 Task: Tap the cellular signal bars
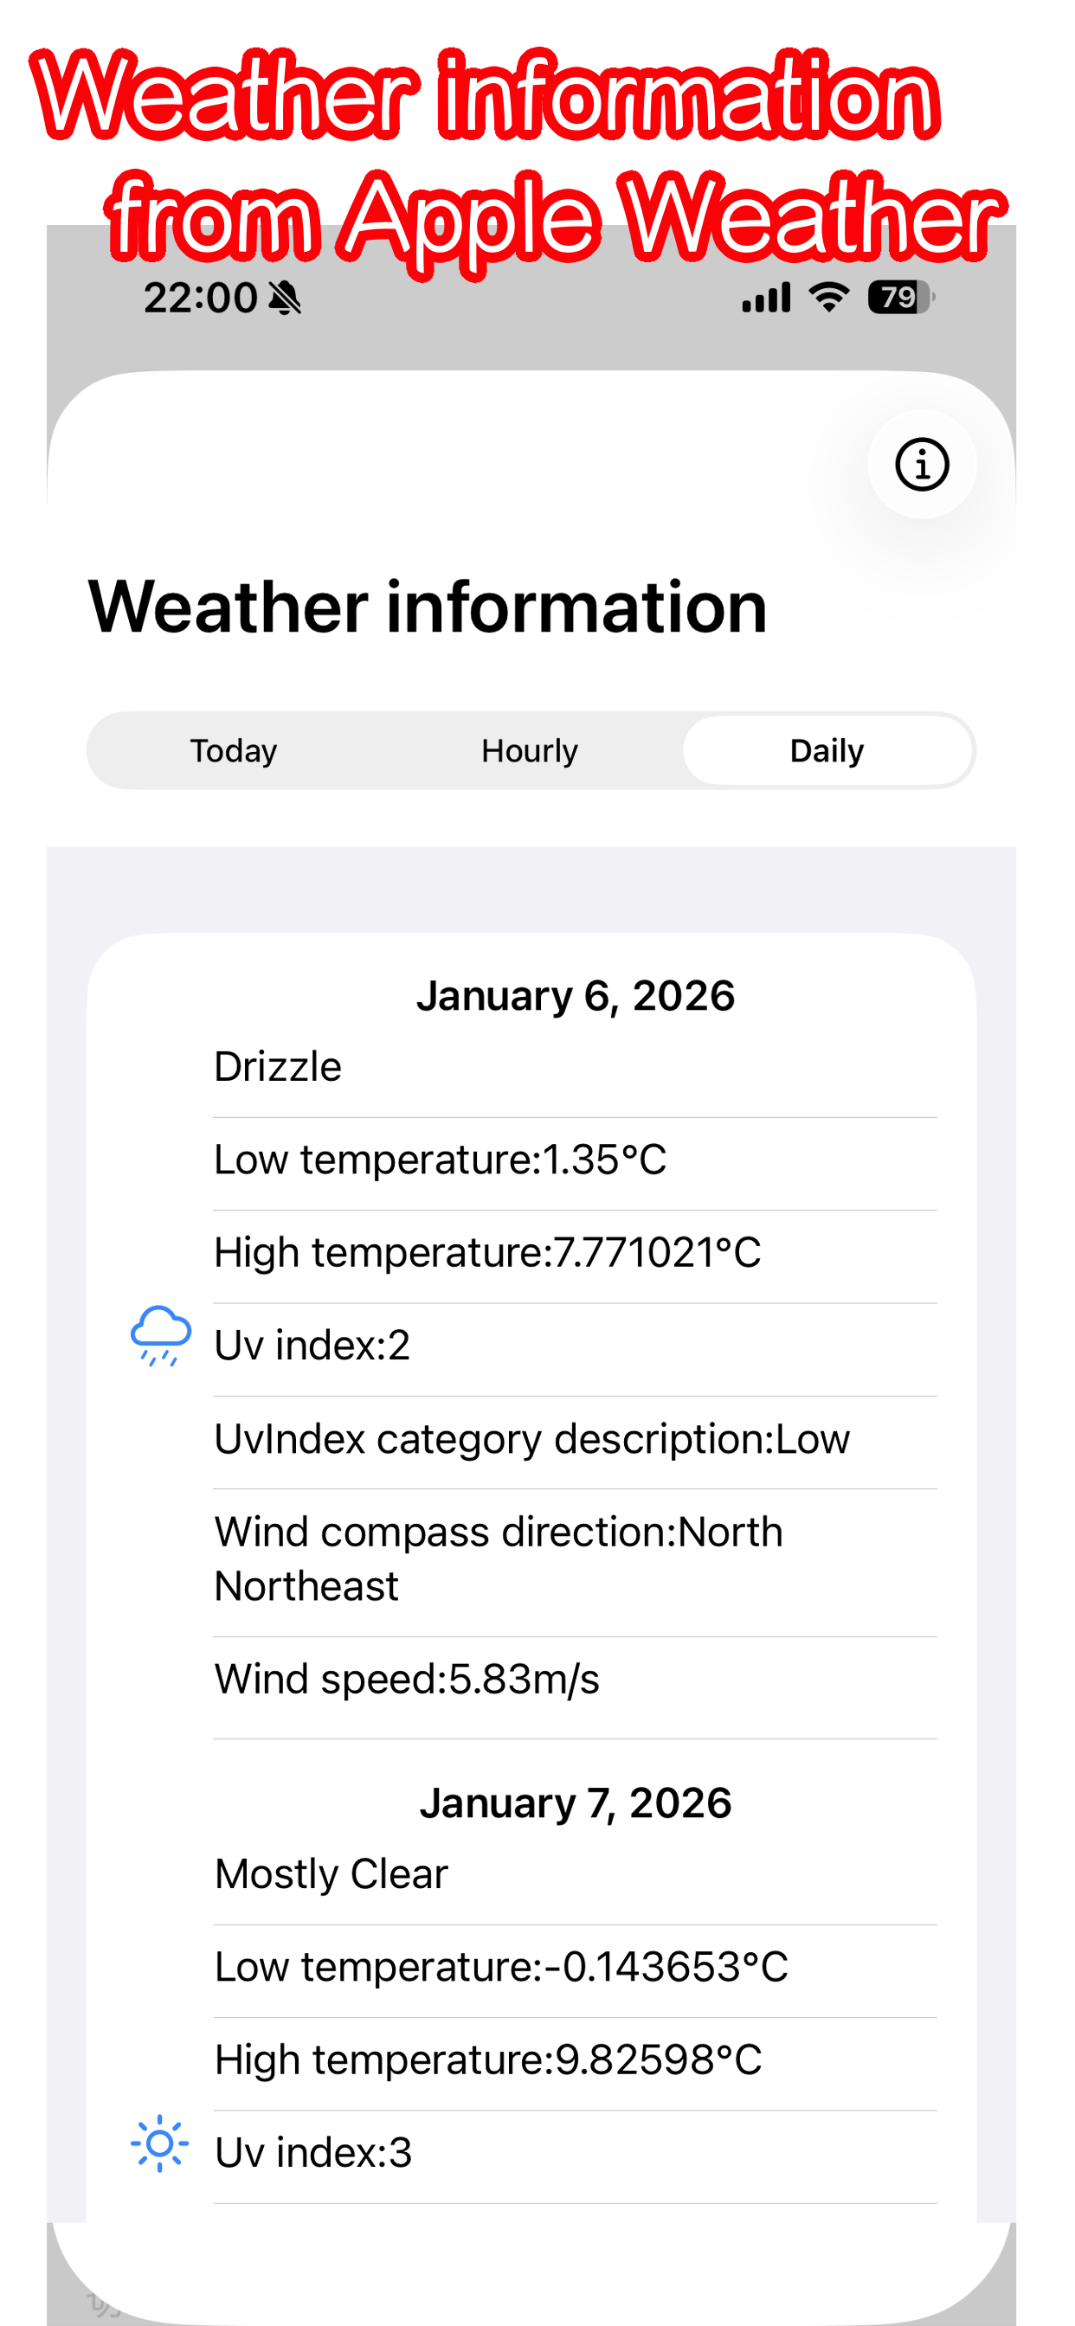(766, 297)
